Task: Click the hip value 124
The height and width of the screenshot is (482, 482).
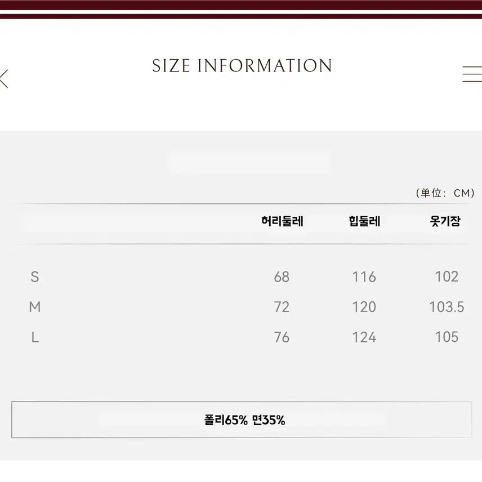Action: point(364,337)
